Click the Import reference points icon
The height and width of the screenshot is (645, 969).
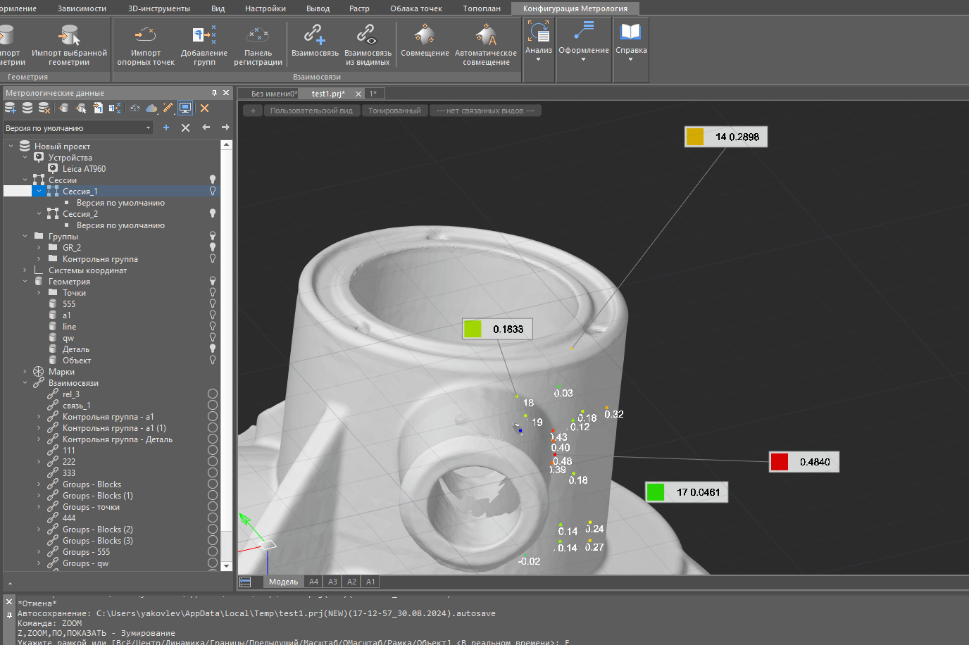145,35
